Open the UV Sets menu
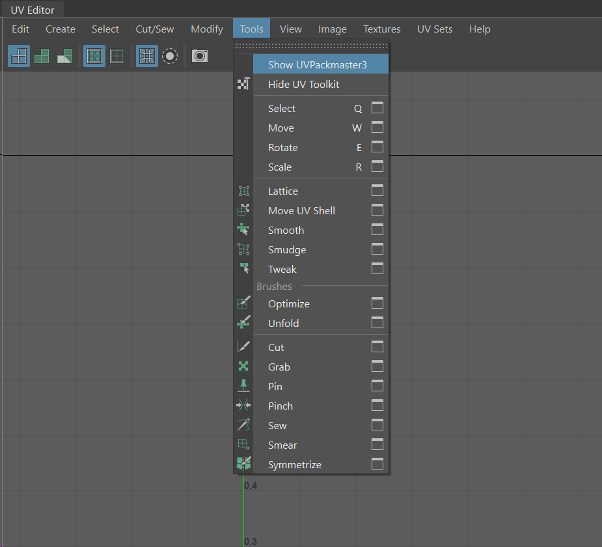Viewport: 602px width, 547px height. (x=435, y=29)
